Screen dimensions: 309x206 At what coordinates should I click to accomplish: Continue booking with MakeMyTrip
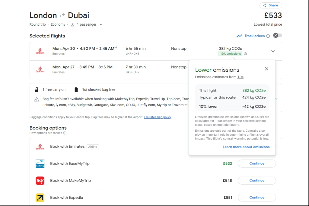(x=257, y=181)
